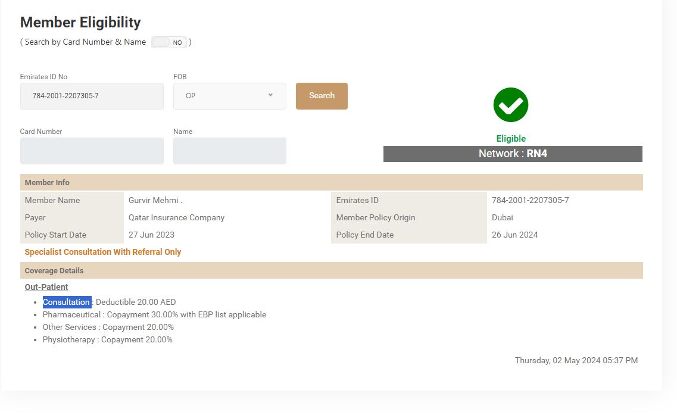Click the Policy Start Date label cell
The width and height of the screenshot is (677, 418).
pos(72,235)
